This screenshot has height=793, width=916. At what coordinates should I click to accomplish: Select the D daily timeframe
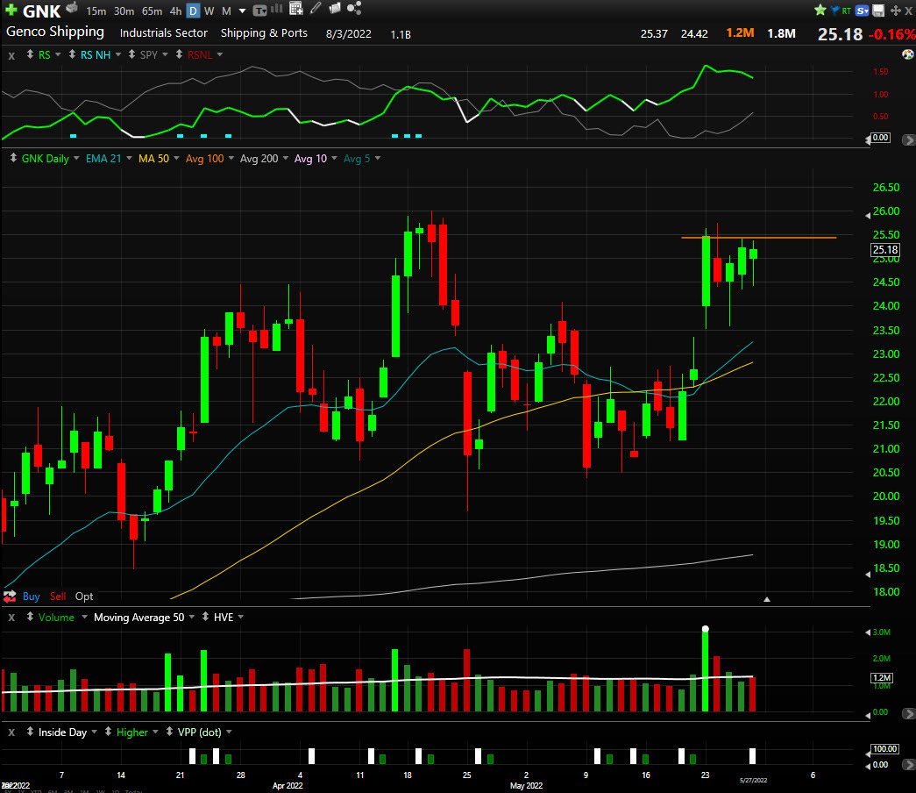click(194, 11)
